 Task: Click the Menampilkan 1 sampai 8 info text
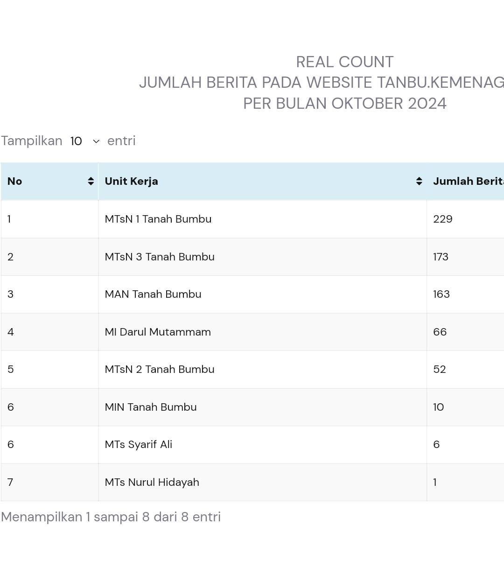tap(111, 517)
